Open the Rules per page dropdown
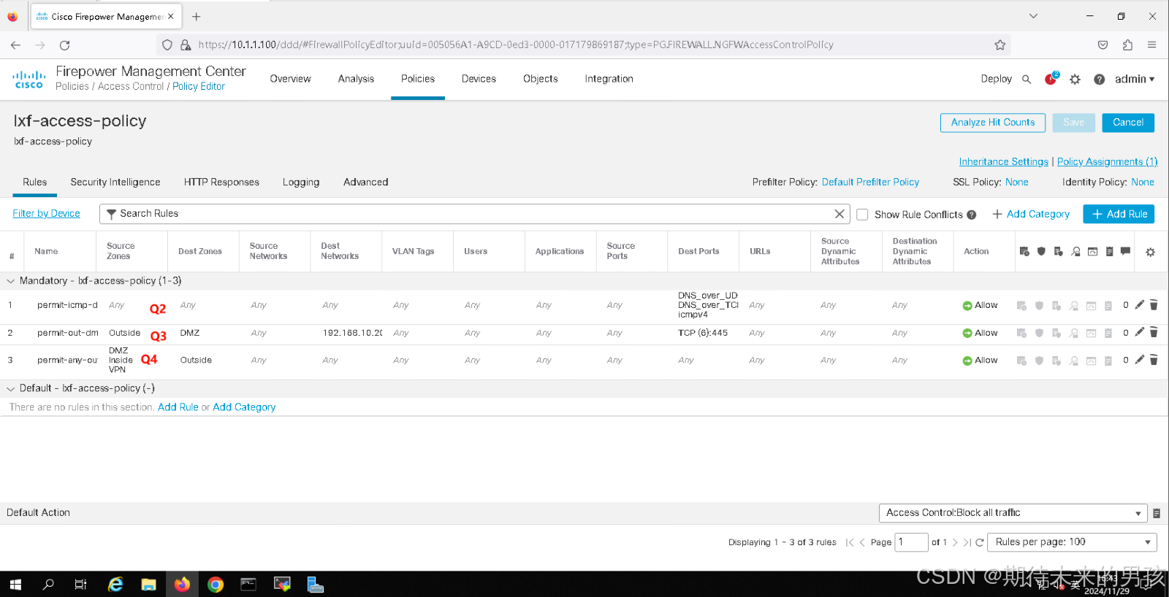This screenshot has height=597, width=1169. (x=1072, y=542)
